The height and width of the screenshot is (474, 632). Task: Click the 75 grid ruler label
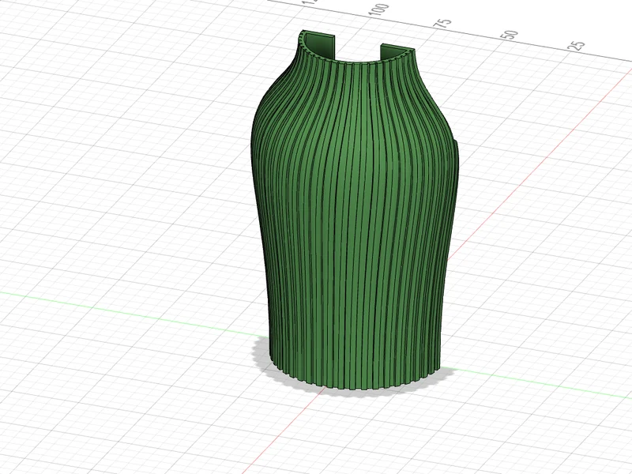[442, 23]
